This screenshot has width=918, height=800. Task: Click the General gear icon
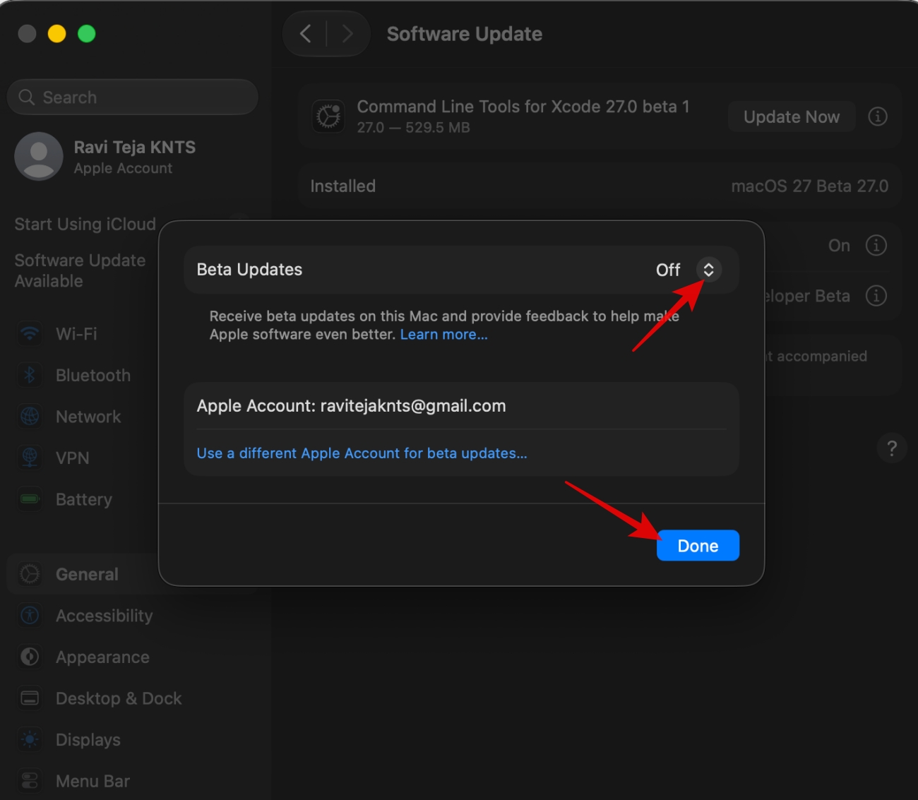[x=30, y=574]
